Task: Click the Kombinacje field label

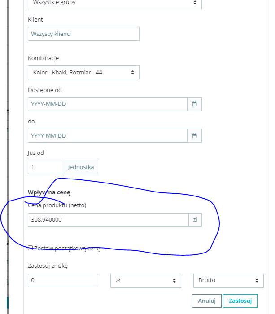Action: pos(43,58)
